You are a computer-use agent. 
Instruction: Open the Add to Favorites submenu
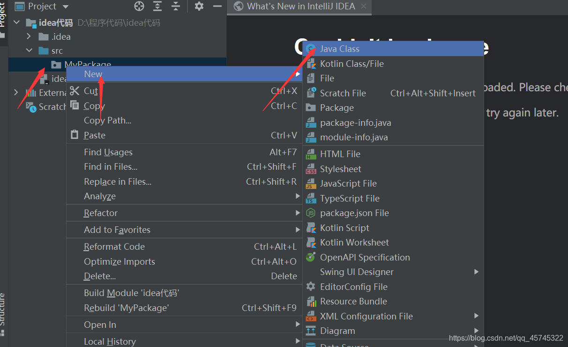(x=185, y=230)
